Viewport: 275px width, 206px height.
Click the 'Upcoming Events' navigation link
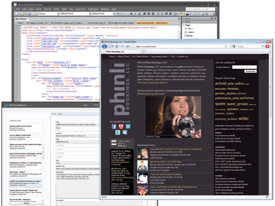[x=159, y=56]
